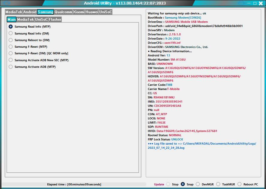
Task: Open the top-level UniSoC tab beside Huawei
Action: pyautogui.click(x=106, y=12)
